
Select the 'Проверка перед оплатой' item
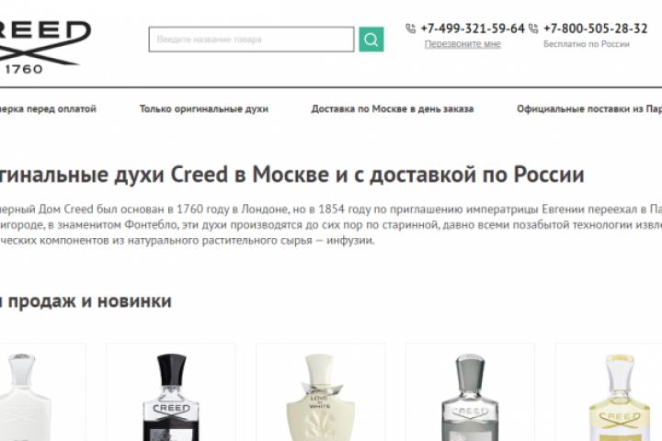pyautogui.click(x=48, y=109)
